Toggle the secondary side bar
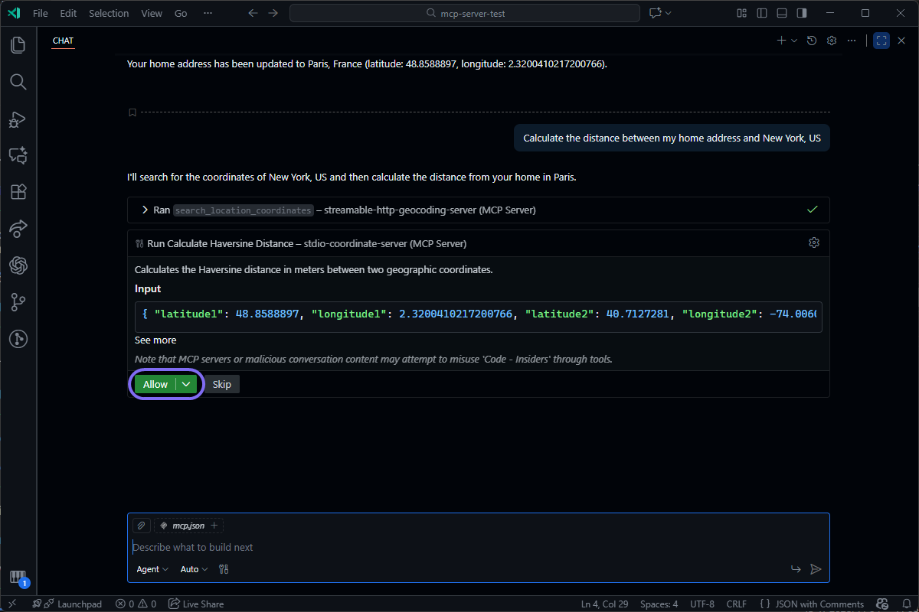The image size is (919, 612). pos(801,13)
